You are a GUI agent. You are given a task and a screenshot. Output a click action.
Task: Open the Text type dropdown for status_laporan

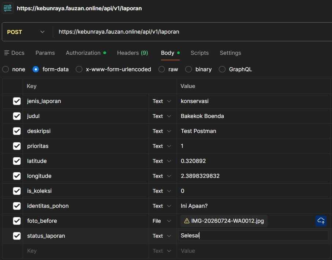tap(162, 236)
